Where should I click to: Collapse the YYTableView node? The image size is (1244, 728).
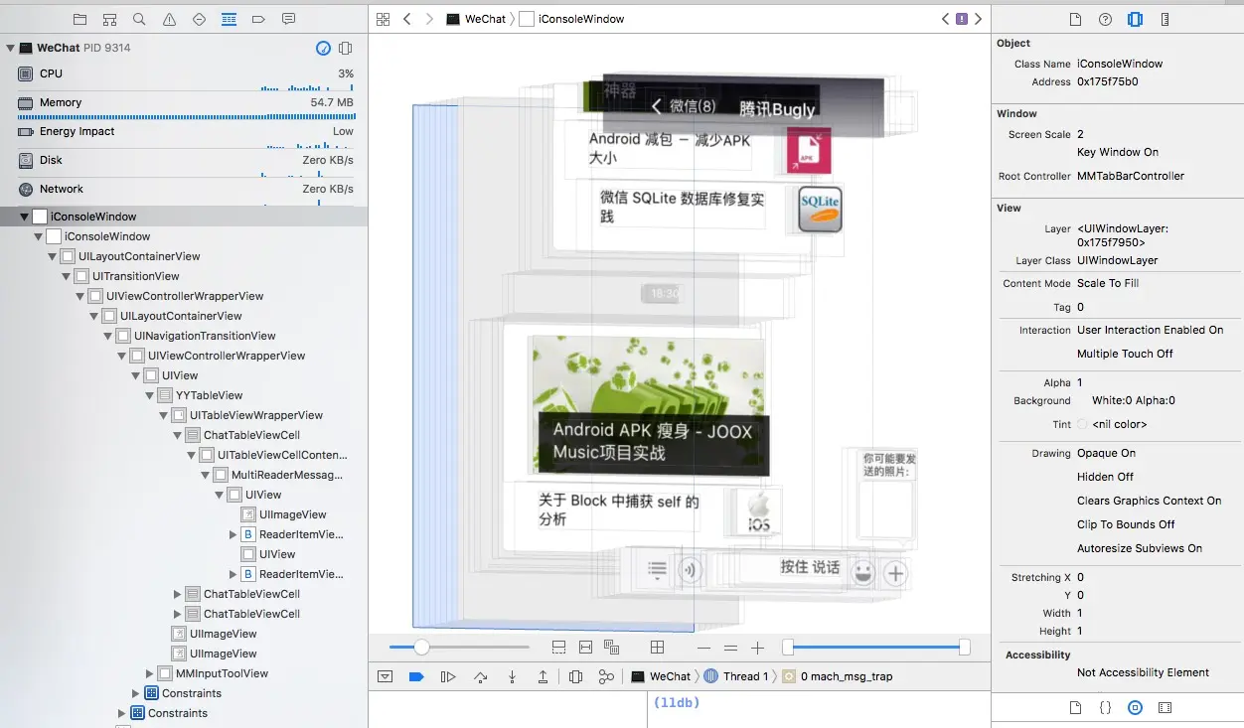click(x=150, y=395)
